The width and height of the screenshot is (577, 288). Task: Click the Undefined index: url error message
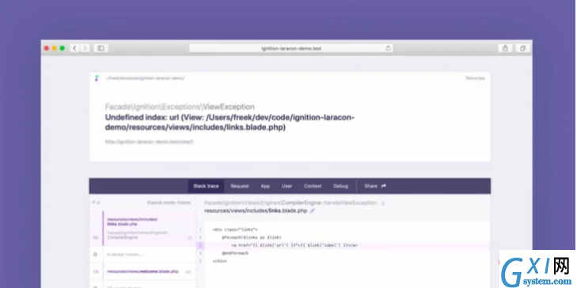tap(230, 123)
